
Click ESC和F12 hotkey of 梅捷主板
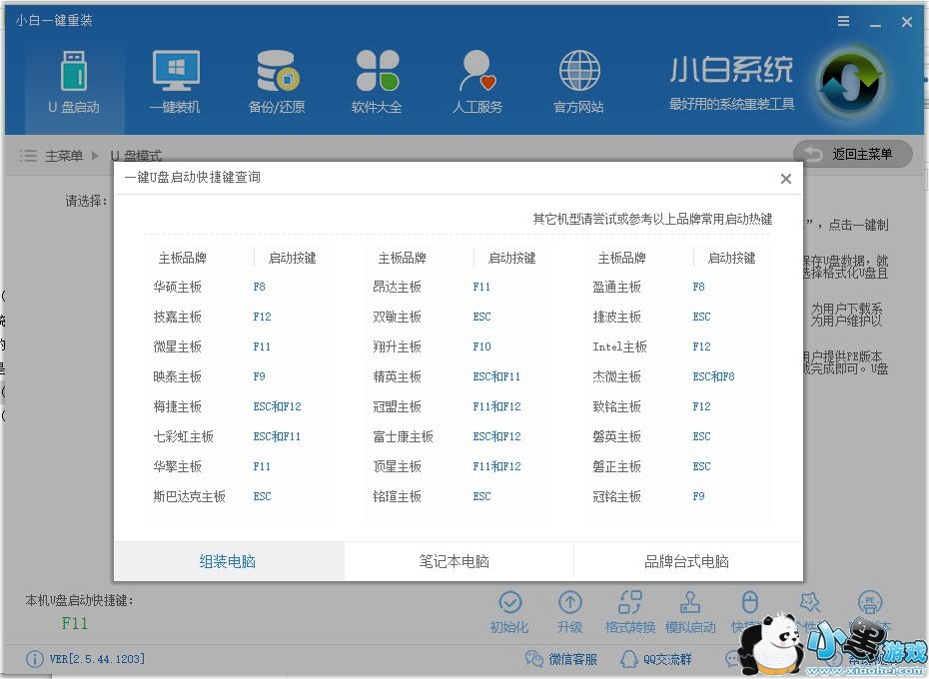click(x=278, y=406)
